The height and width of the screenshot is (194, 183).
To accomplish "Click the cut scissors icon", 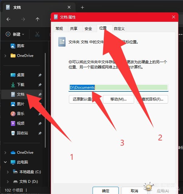I will click(x=37, y=34).
